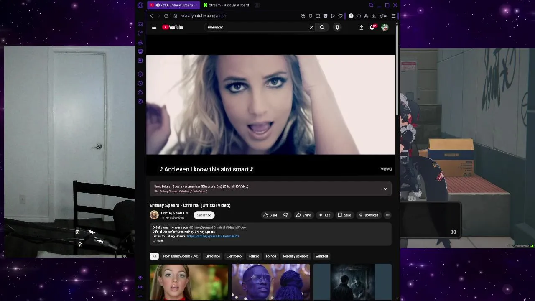
Task: Open the M panel in the sidebar
Action: 140,61
